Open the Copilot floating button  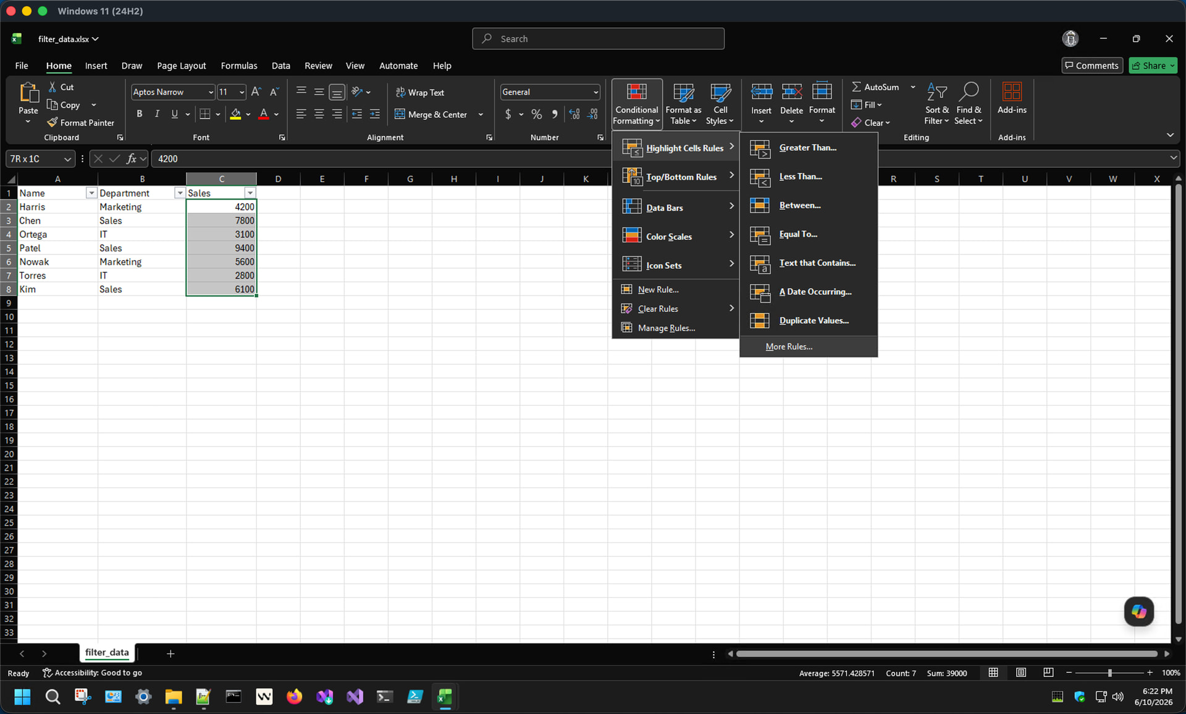1138,611
